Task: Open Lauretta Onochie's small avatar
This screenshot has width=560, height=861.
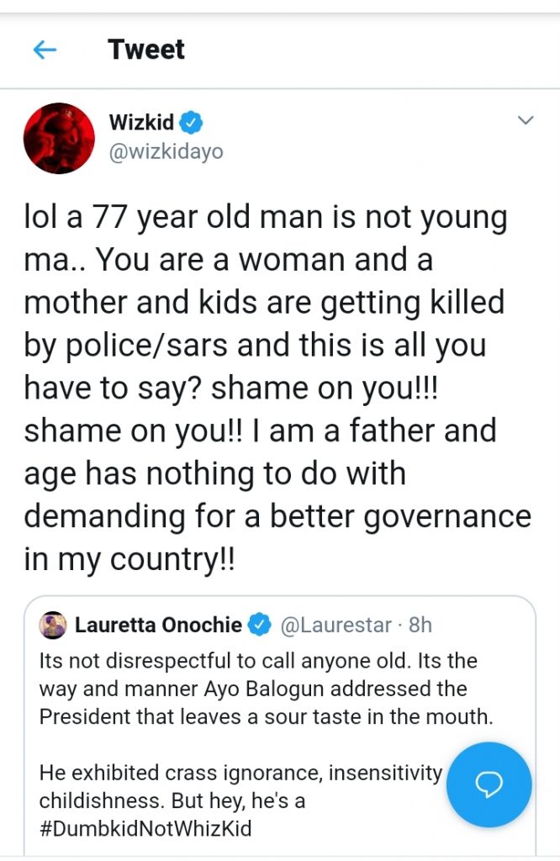Action: pos(53,625)
